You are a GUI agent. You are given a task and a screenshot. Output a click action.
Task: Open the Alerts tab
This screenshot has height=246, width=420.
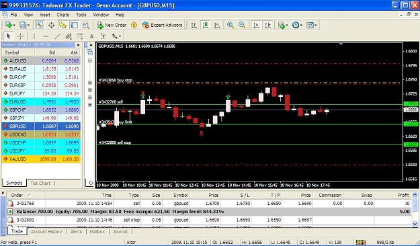pos(76,231)
